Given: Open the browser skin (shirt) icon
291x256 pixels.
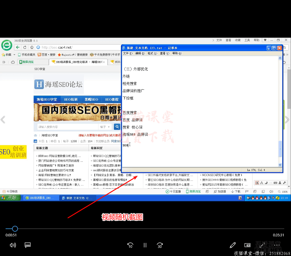Looking at the screenshot, I should pos(265,40).
